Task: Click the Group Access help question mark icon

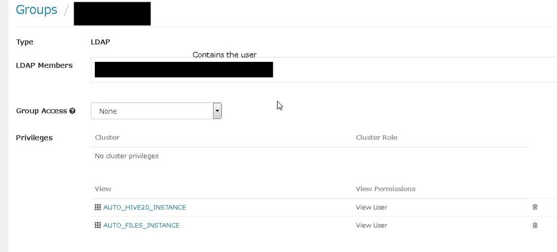Action: tap(72, 111)
